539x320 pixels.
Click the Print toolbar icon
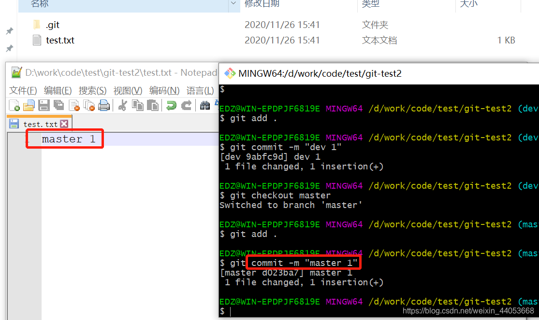[x=104, y=105]
